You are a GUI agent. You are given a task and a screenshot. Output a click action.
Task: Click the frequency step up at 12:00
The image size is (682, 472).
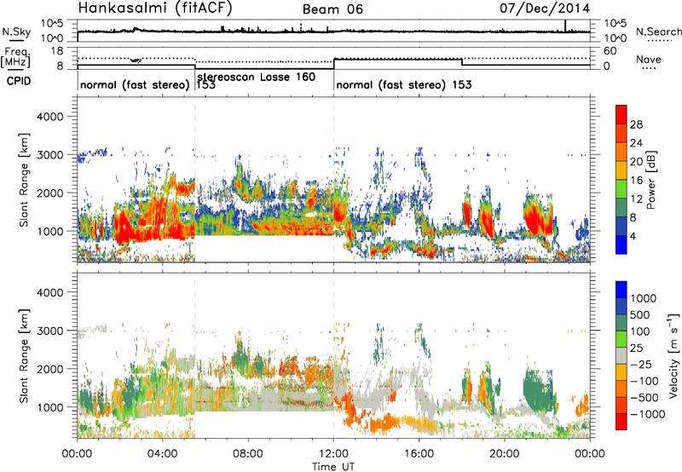333,63
